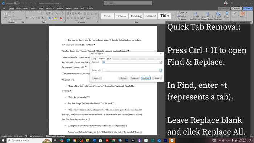Click the More >> button

point(97,78)
